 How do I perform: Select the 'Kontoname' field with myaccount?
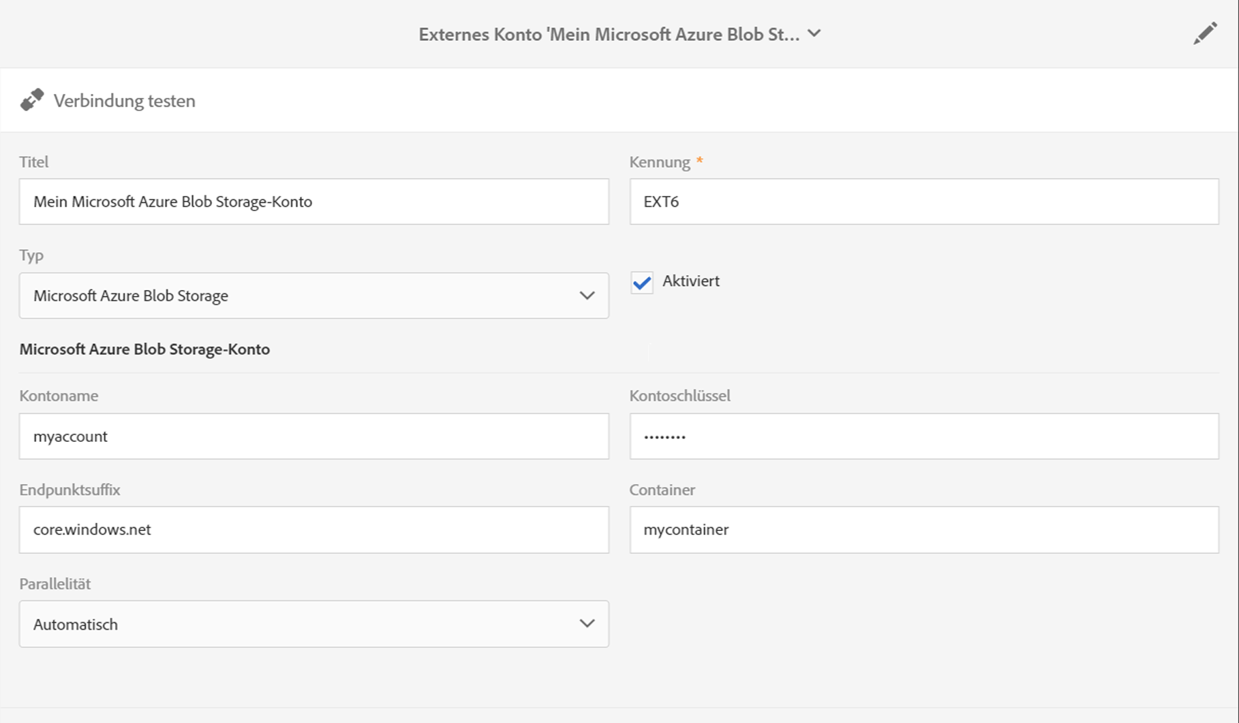[x=313, y=436]
